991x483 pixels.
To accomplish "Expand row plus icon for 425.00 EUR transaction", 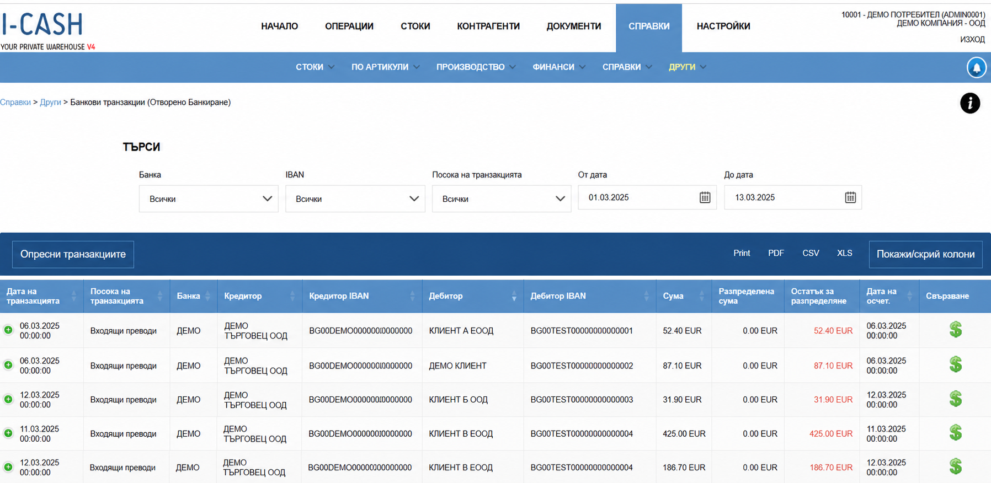I will point(8,433).
